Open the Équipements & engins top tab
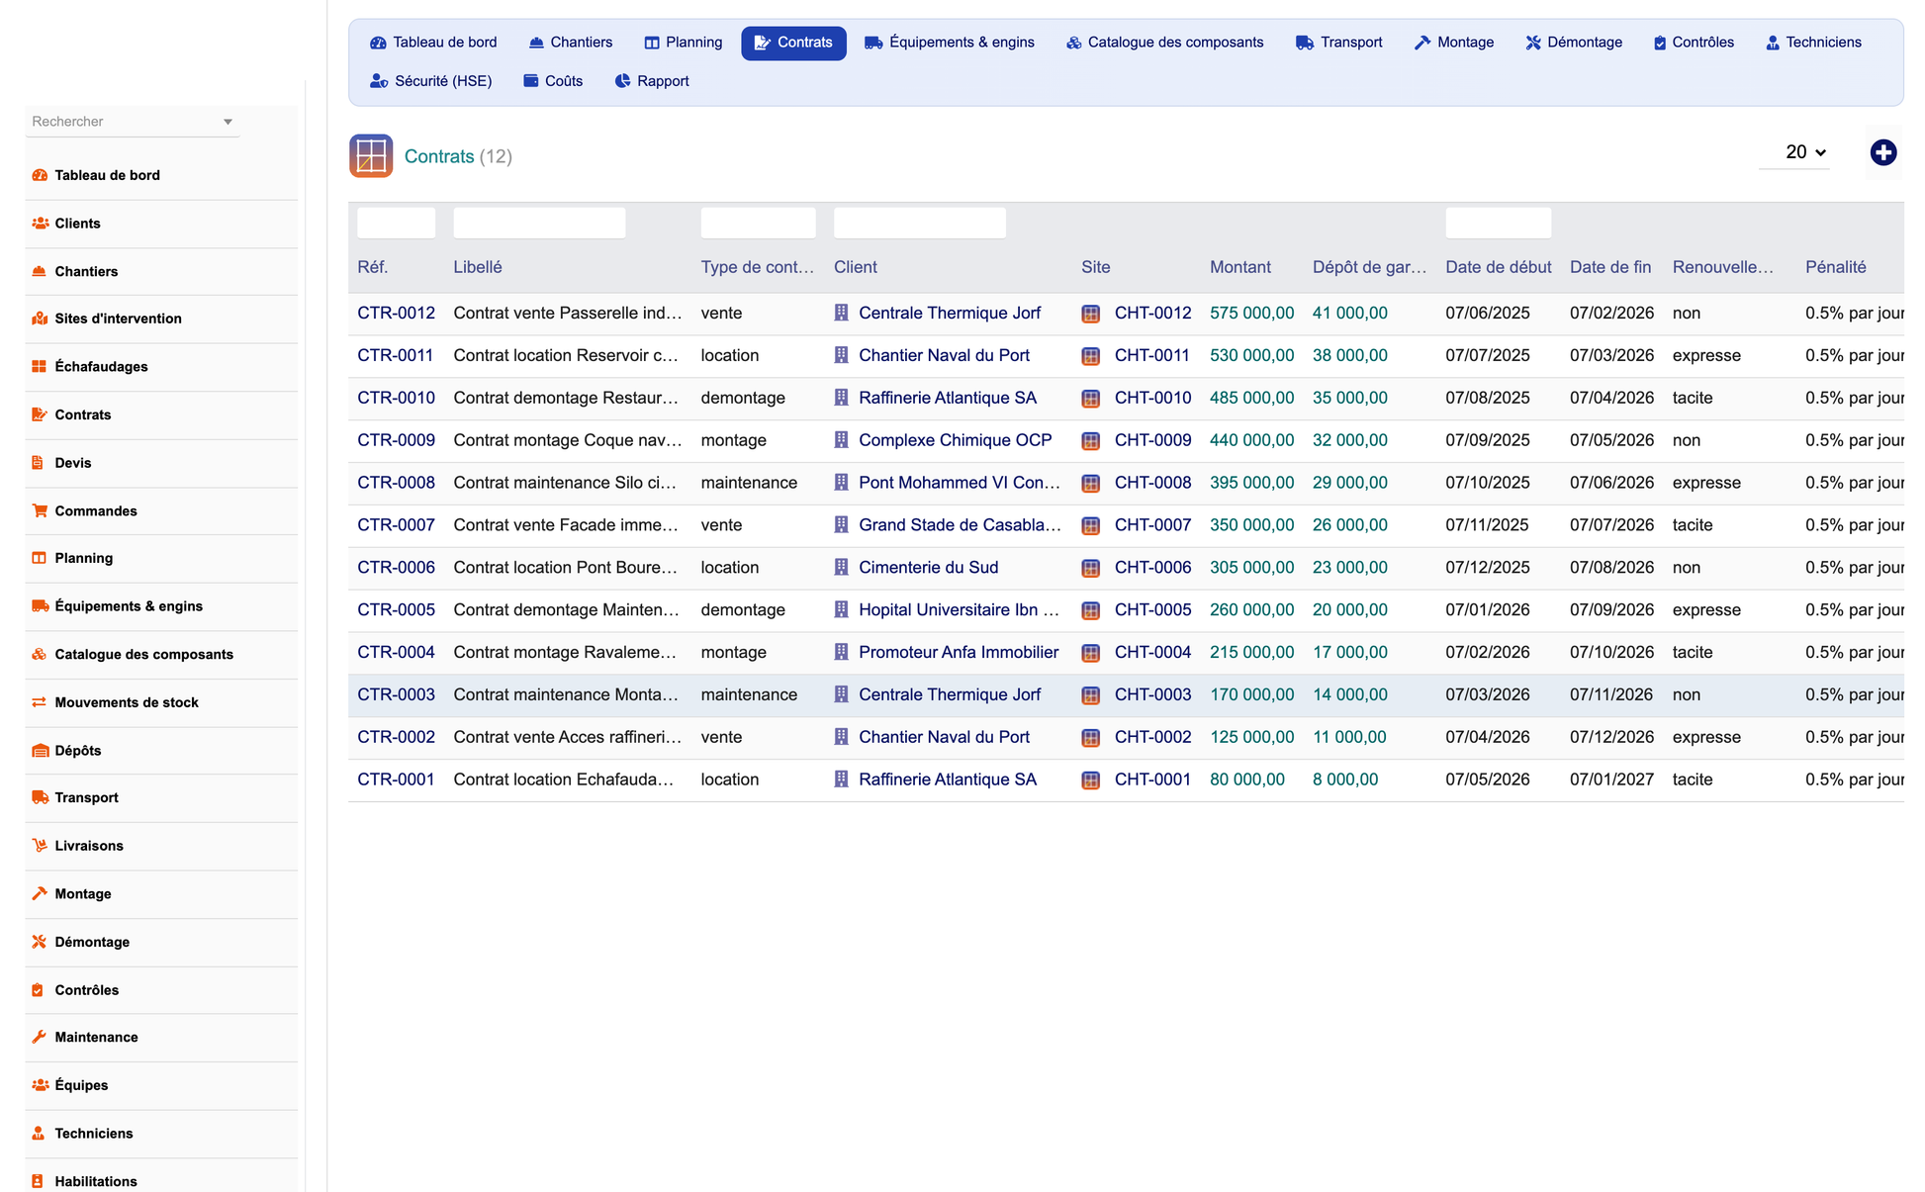1925x1192 pixels. tap(950, 43)
